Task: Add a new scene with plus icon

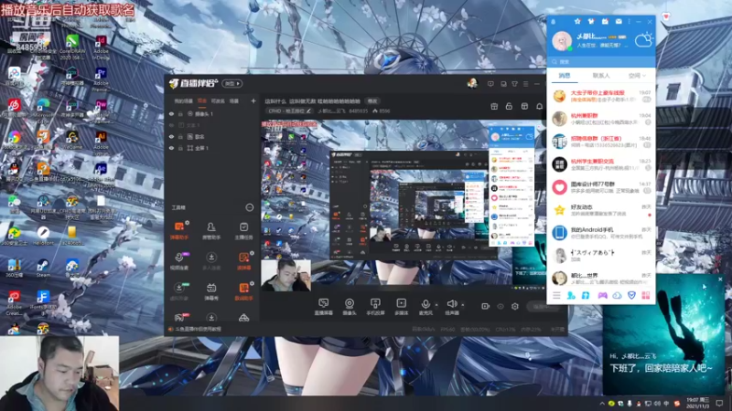Action: (253, 100)
